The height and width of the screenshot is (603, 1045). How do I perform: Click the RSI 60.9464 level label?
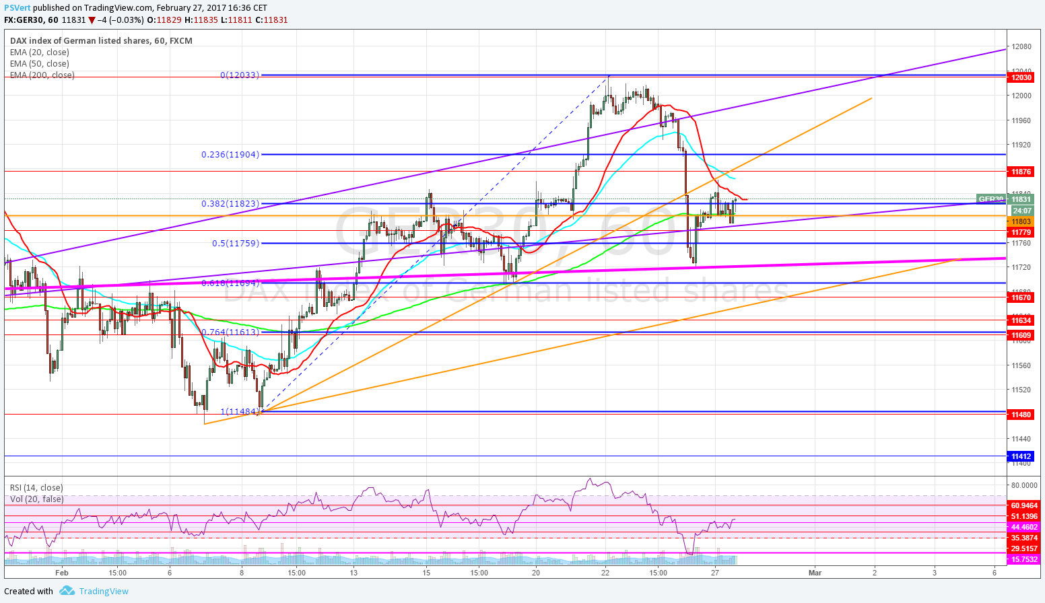coord(1023,505)
